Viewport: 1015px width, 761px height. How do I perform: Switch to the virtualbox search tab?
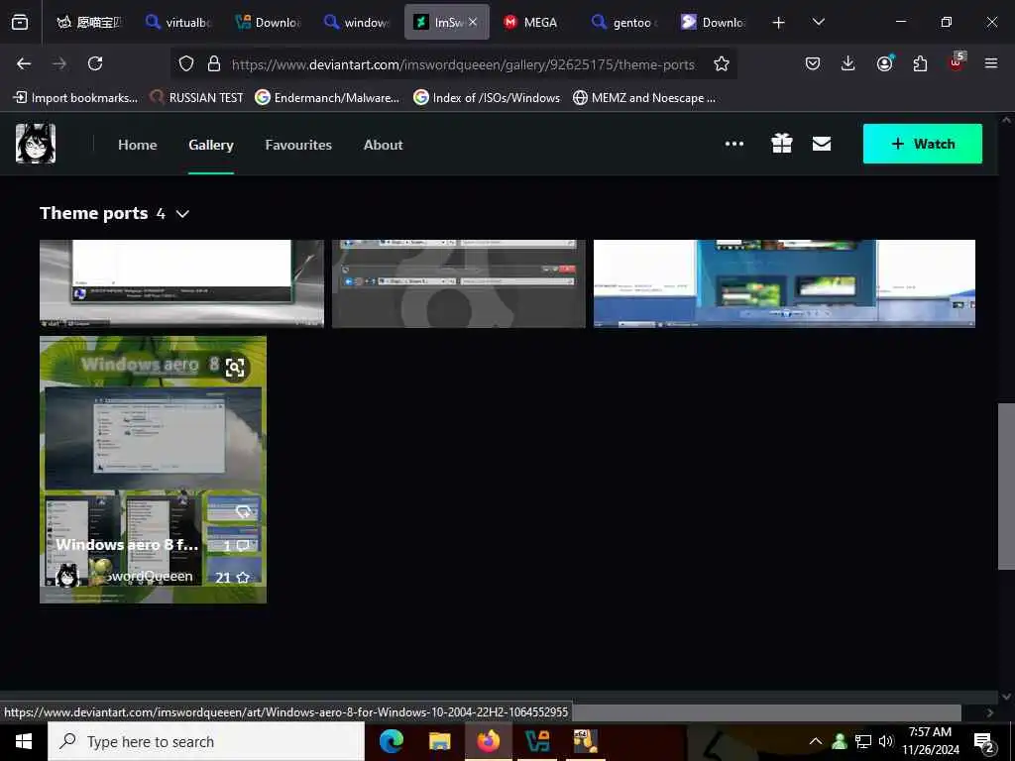click(178, 23)
